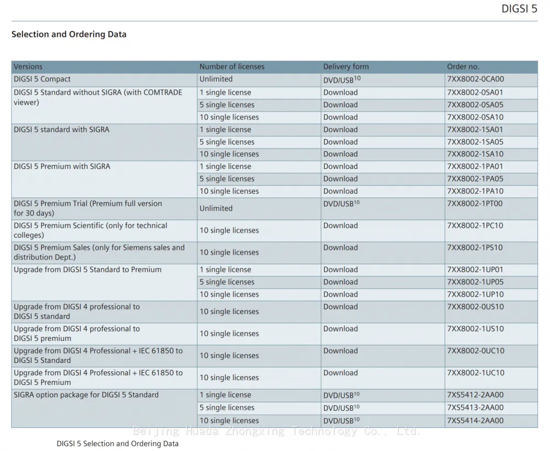Click order number 7XX8002-1UP01

[x=475, y=269]
